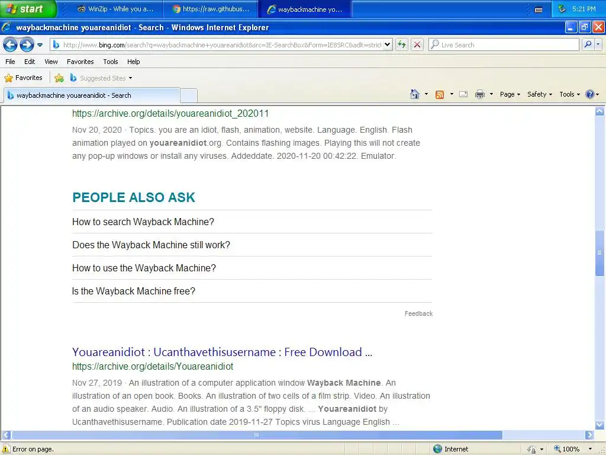Click horizontal scrollbar left arrow
The width and height of the screenshot is (606, 455).
pos(6,435)
